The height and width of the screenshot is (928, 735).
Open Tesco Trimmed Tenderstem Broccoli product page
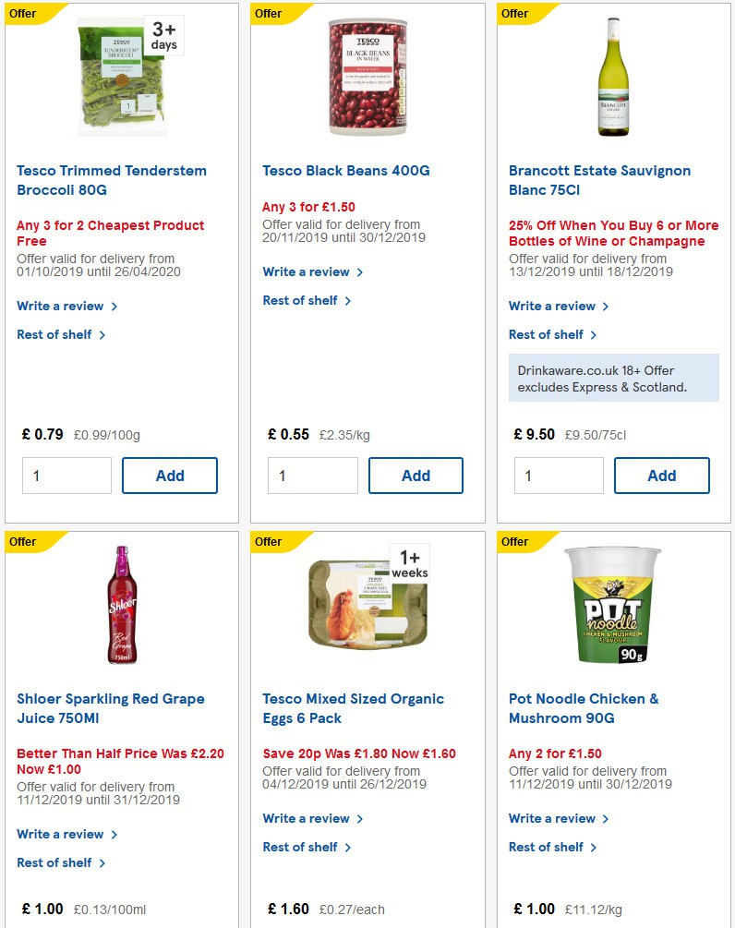[x=111, y=180]
